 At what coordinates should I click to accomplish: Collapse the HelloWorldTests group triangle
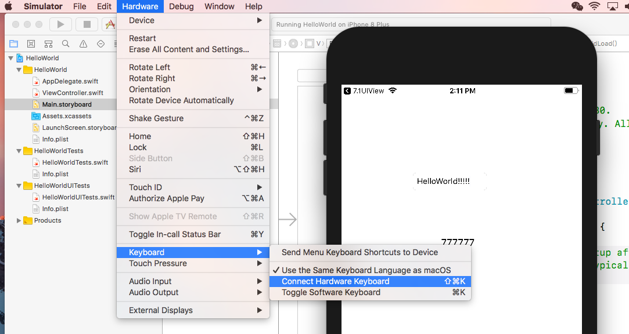(x=19, y=151)
